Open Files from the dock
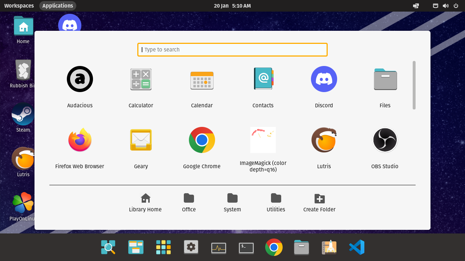The image size is (465, 261). click(x=302, y=247)
